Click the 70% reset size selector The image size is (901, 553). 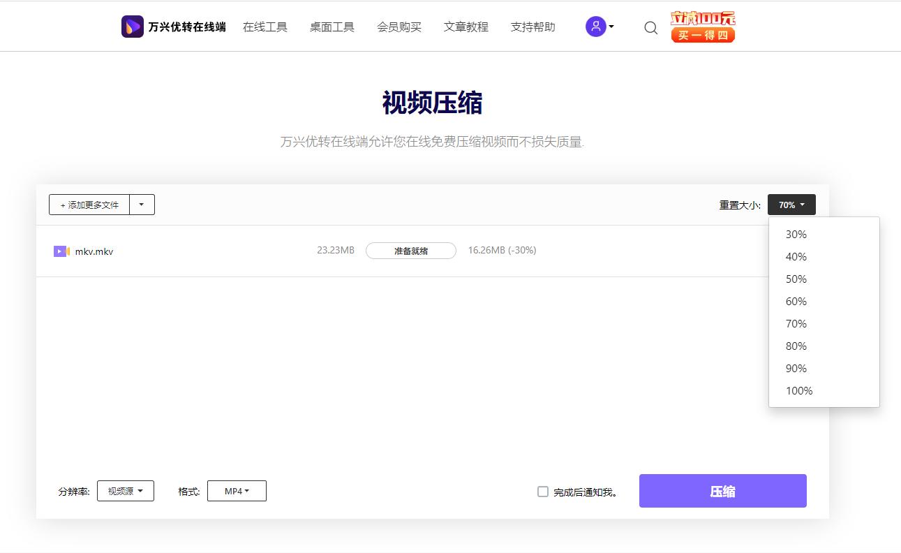click(x=791, y=204)
